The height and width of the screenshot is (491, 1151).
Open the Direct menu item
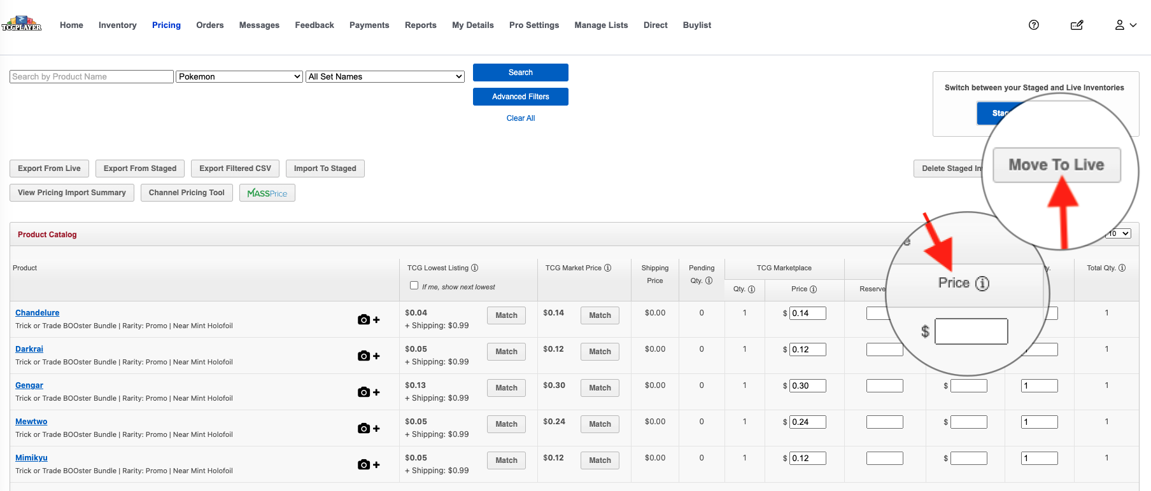pos(656,25)
